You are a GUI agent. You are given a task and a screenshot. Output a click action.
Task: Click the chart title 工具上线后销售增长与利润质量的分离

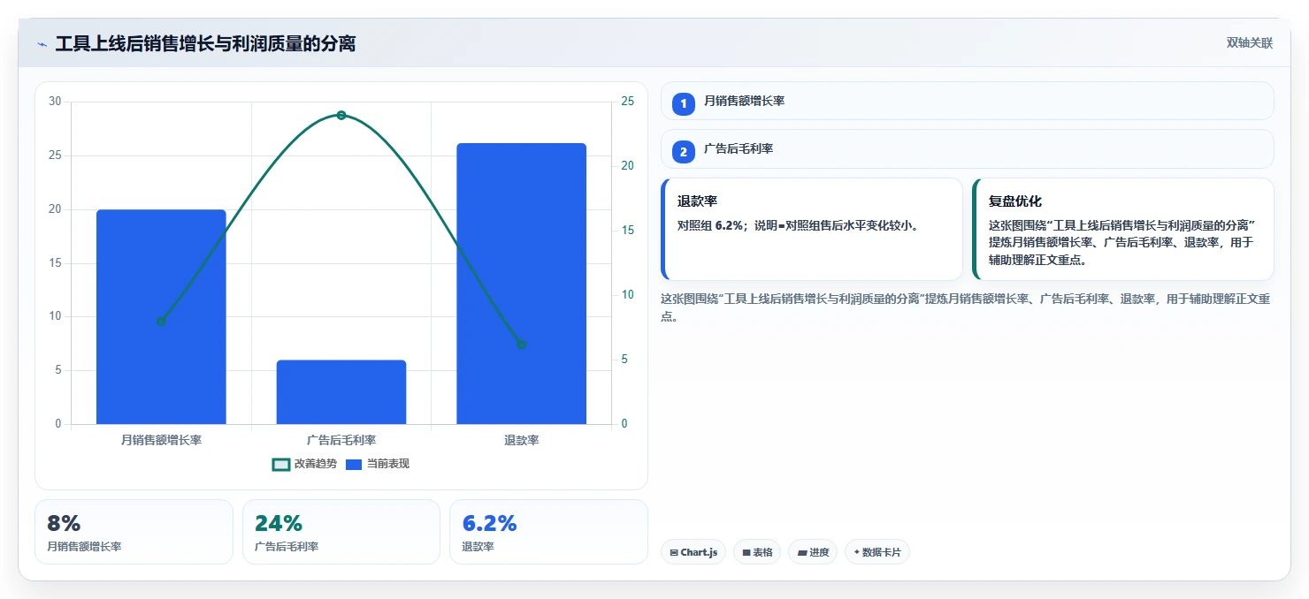(x=205, y=44)
